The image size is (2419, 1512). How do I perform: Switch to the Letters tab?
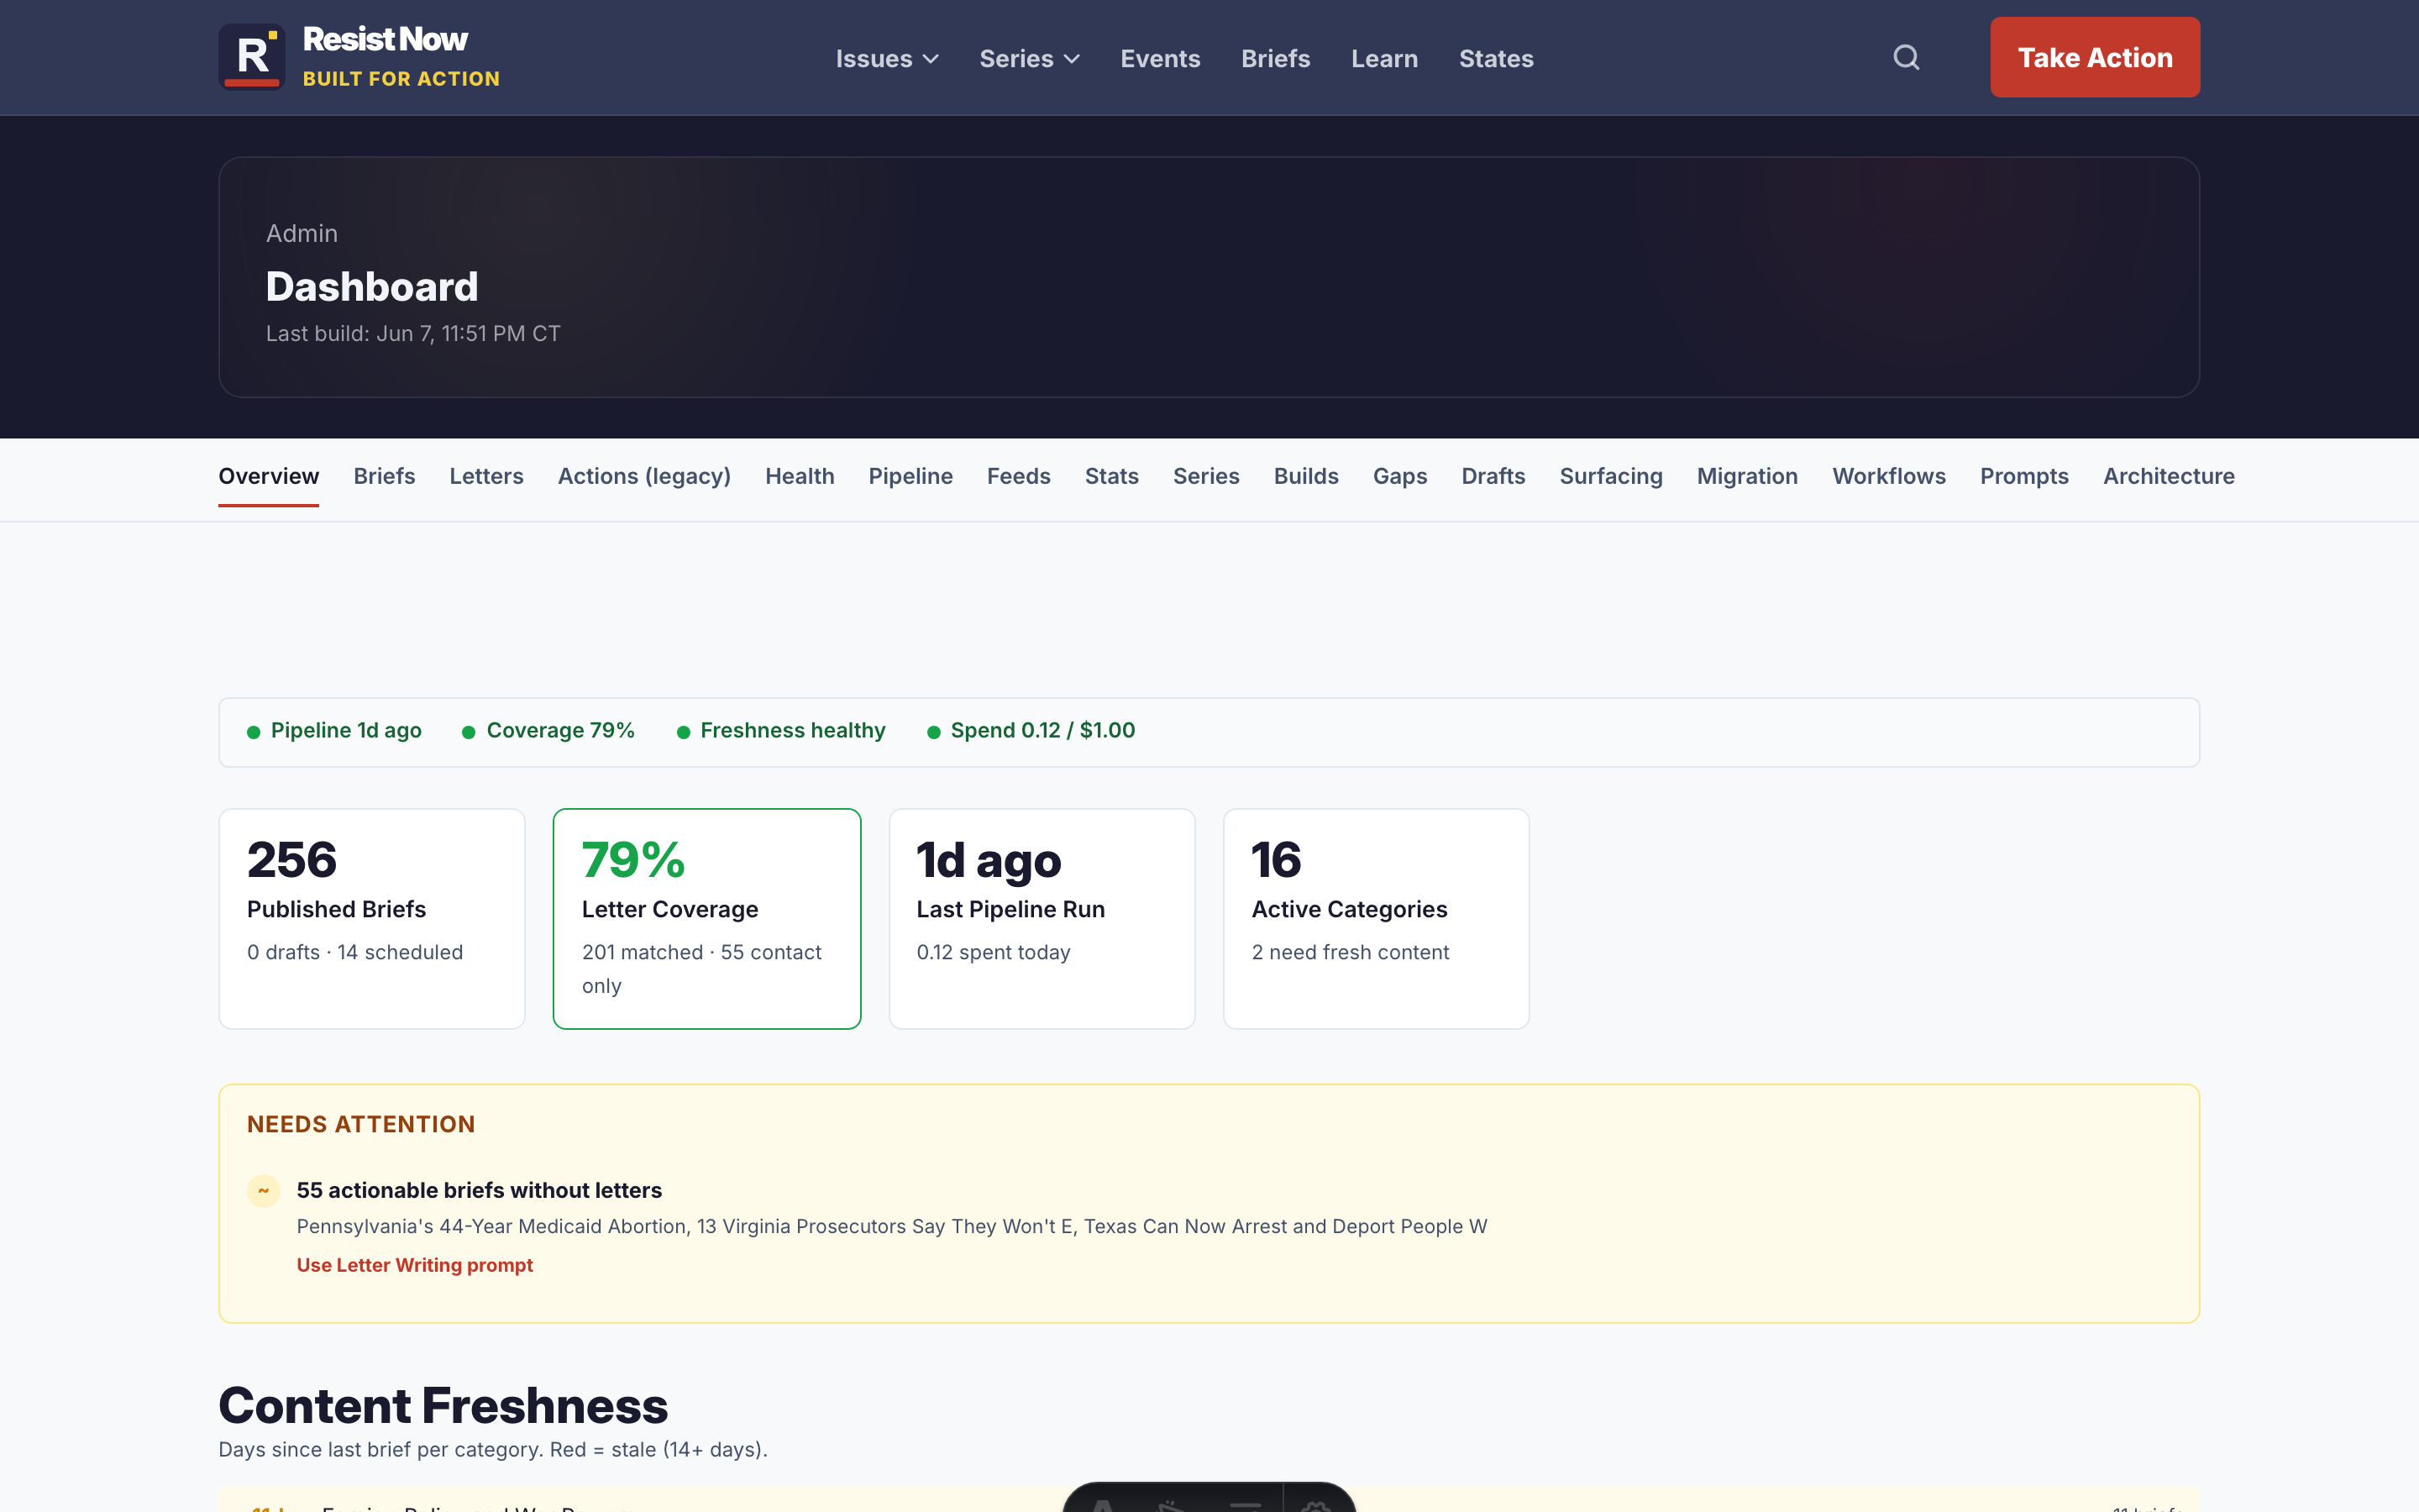485,476
